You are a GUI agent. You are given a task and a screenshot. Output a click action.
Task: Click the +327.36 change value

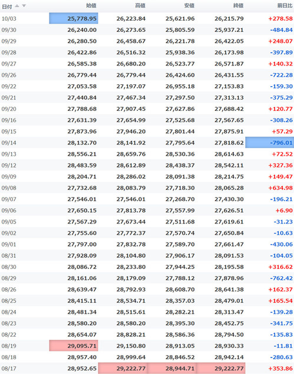[x=280, y=165]
